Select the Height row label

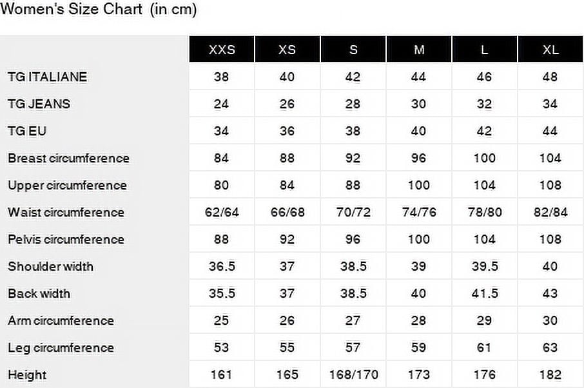pos(27,374)
